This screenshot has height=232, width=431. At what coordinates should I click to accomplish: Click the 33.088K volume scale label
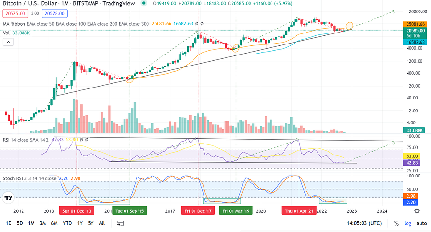415,131
